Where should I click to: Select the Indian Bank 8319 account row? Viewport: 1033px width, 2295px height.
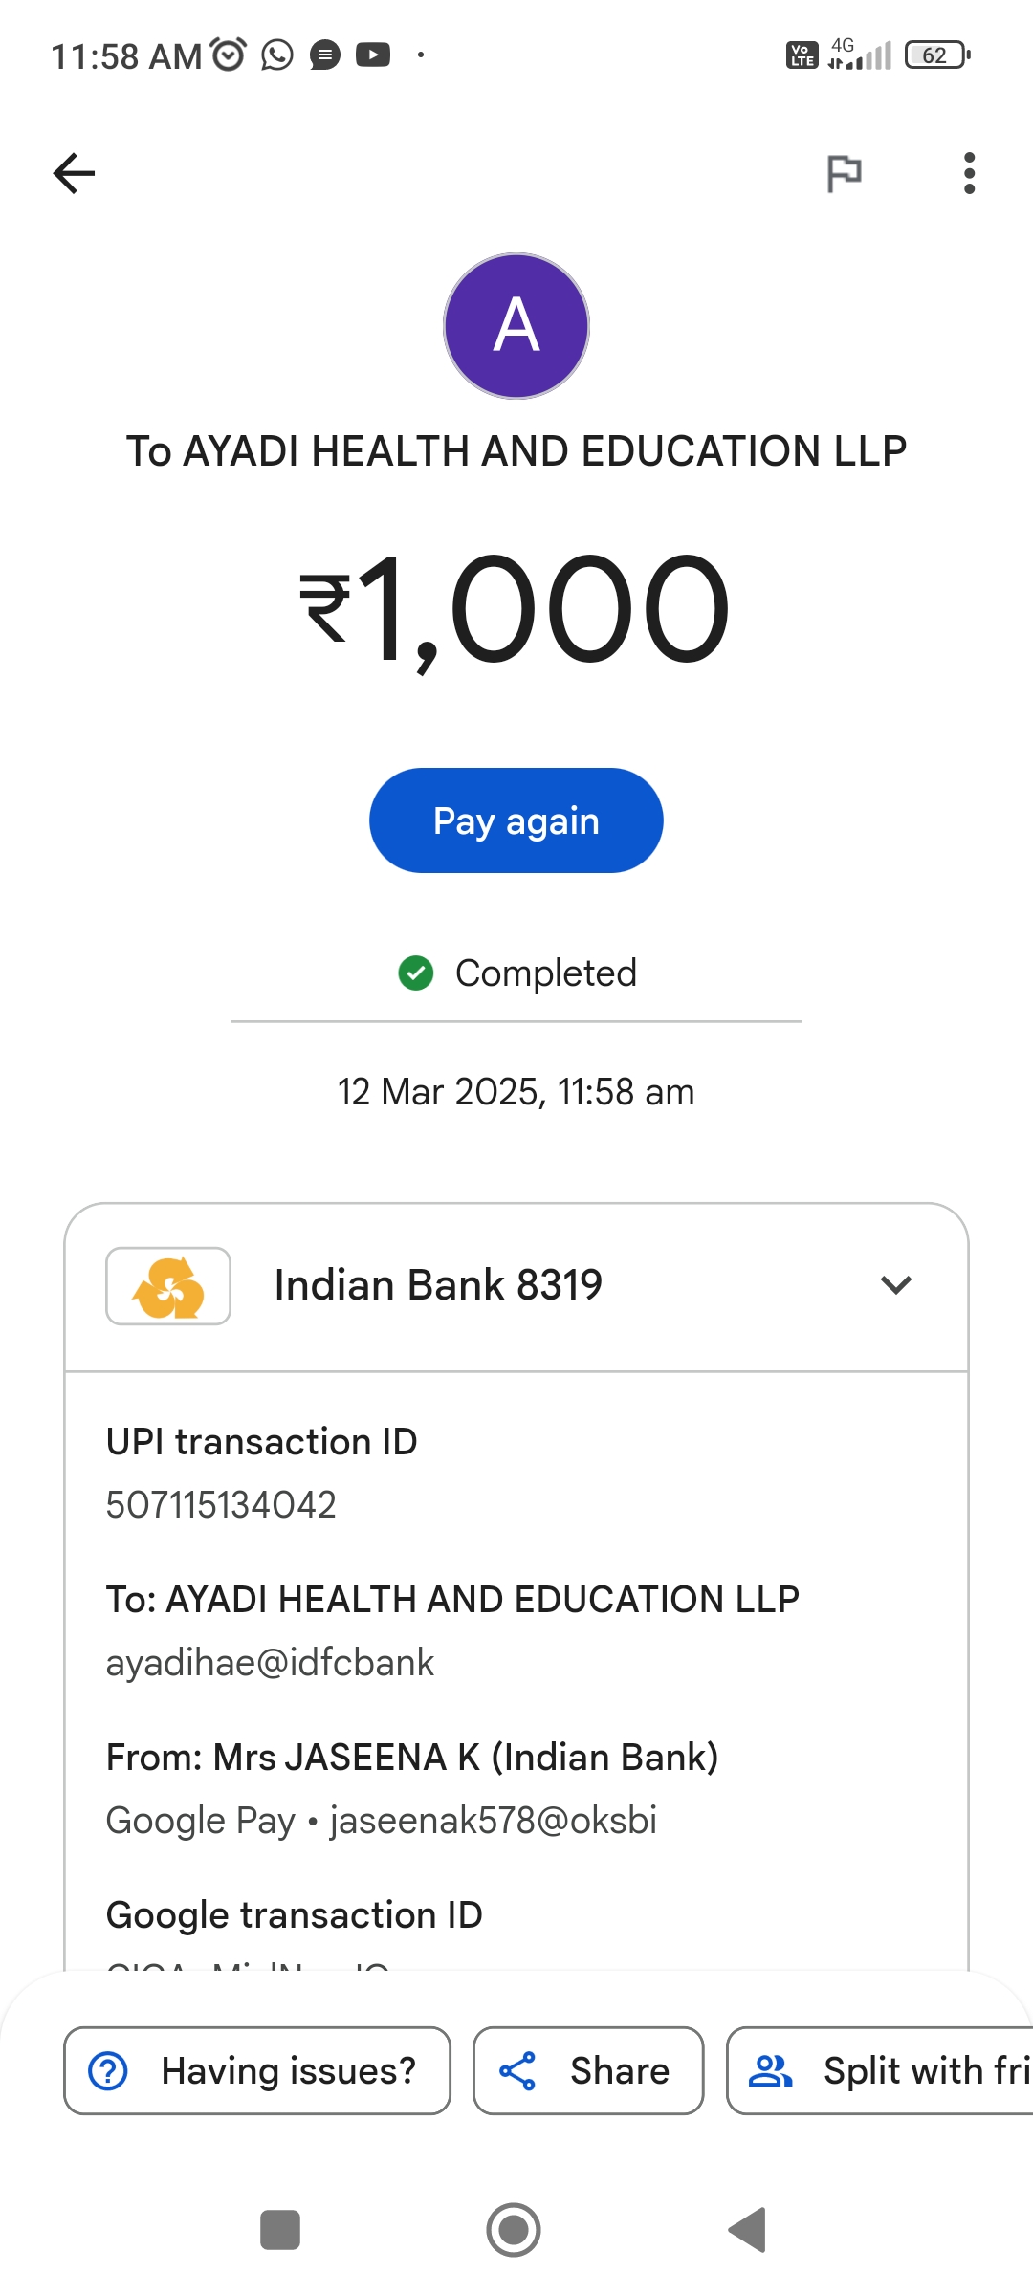point(516,1286)
